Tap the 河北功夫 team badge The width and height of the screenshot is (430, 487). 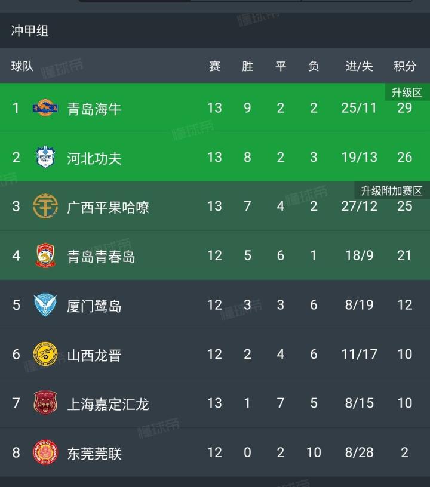point(45,158)
